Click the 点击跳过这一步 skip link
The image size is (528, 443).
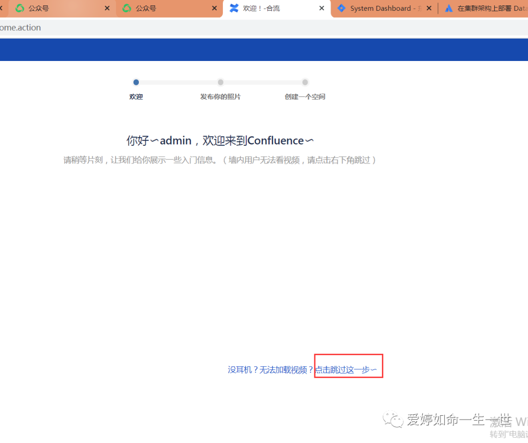346,370
